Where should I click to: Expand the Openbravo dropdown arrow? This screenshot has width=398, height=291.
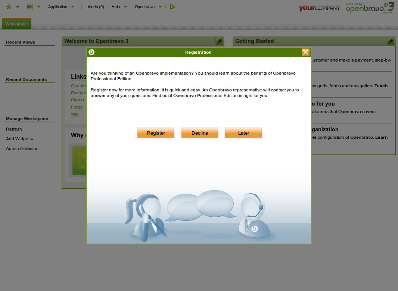(x=160, y=7)
